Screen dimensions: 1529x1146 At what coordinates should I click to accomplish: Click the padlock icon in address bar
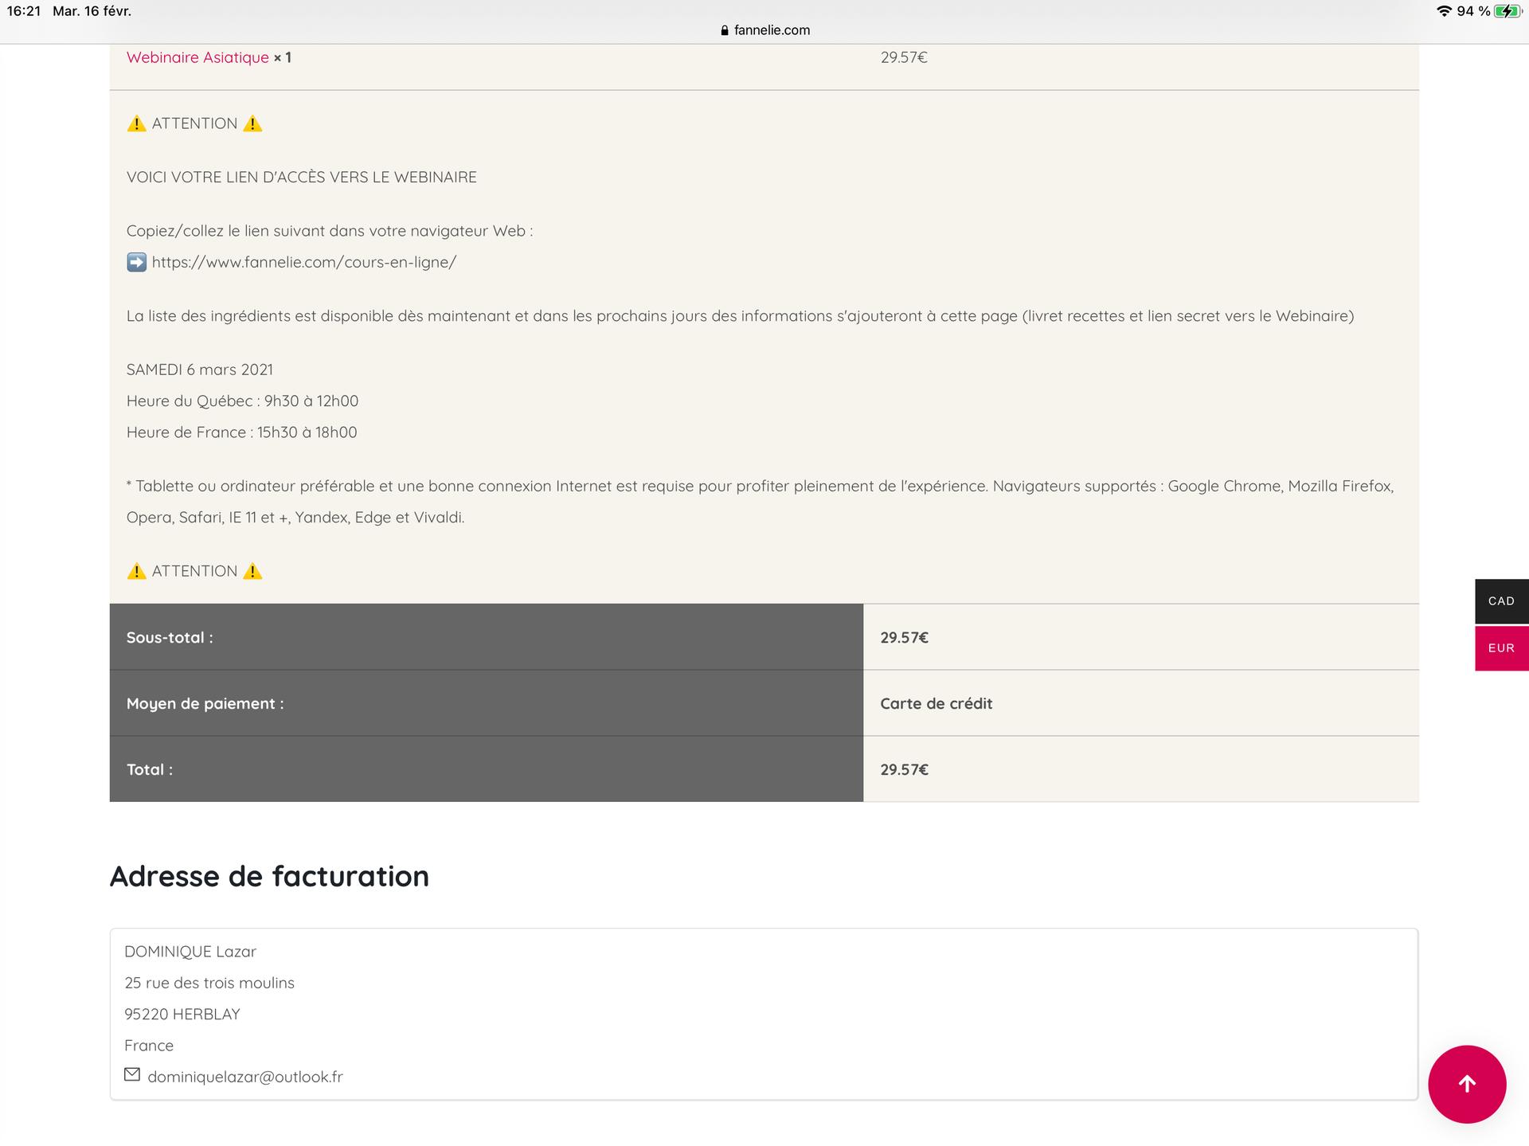pos(725,30)
